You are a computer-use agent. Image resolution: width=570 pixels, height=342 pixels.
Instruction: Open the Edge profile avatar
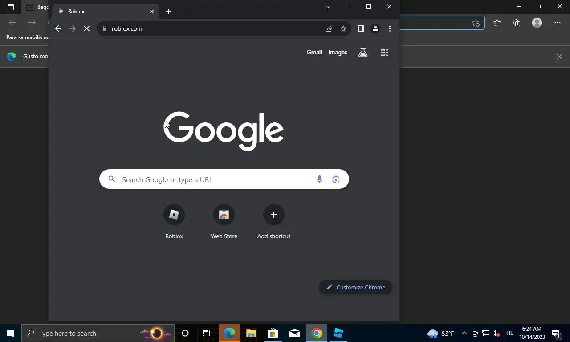pyautogui.click(x=537, y=23)
